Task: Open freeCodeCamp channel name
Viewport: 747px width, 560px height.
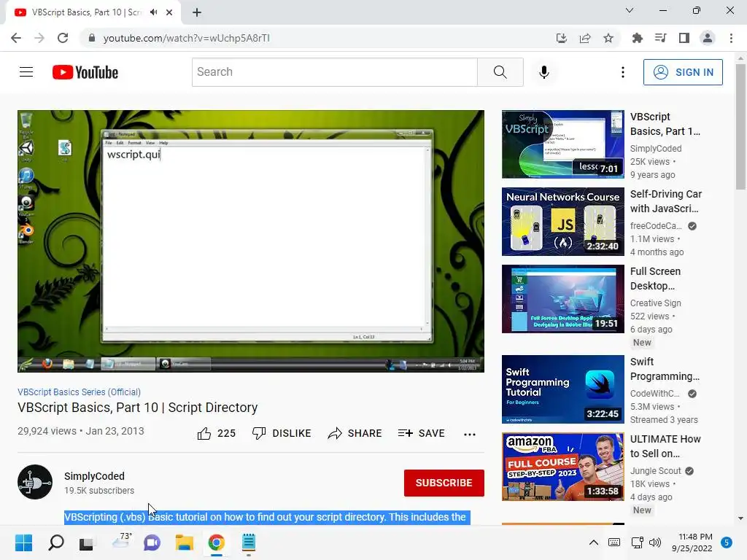Action: [x=656, y=226]
